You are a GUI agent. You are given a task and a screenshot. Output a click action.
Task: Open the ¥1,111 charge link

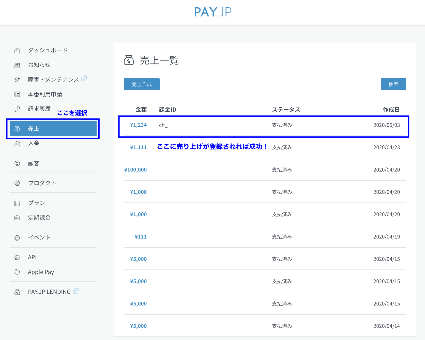[x=139, y=147]
